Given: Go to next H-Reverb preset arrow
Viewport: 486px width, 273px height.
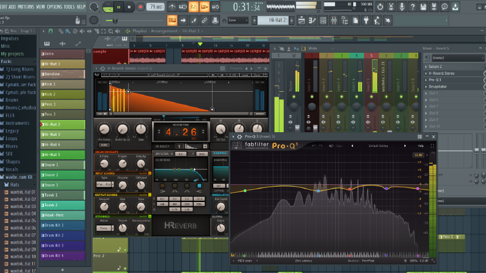Looking at the screenshot, I should [x=251, y=69].
